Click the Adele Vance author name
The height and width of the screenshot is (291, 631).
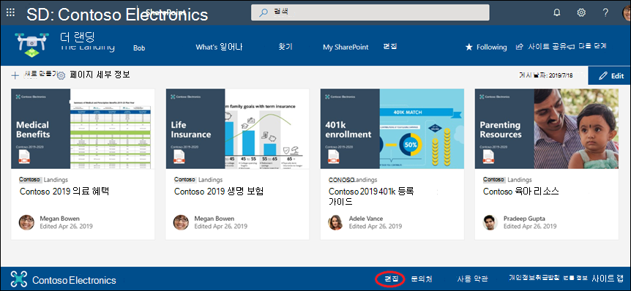tap(366, 219)
